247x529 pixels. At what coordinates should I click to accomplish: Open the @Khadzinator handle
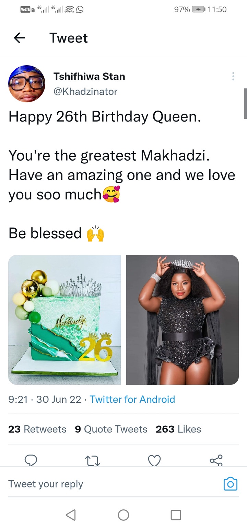85,92
